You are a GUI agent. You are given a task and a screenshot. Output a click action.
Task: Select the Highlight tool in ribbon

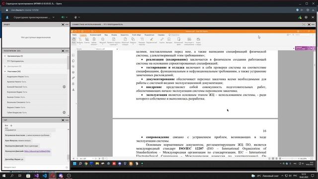[x=152, y=40]
